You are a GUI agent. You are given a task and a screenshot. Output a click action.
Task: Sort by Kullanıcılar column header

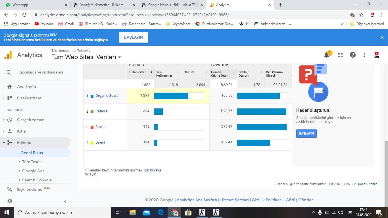point(137,72)
